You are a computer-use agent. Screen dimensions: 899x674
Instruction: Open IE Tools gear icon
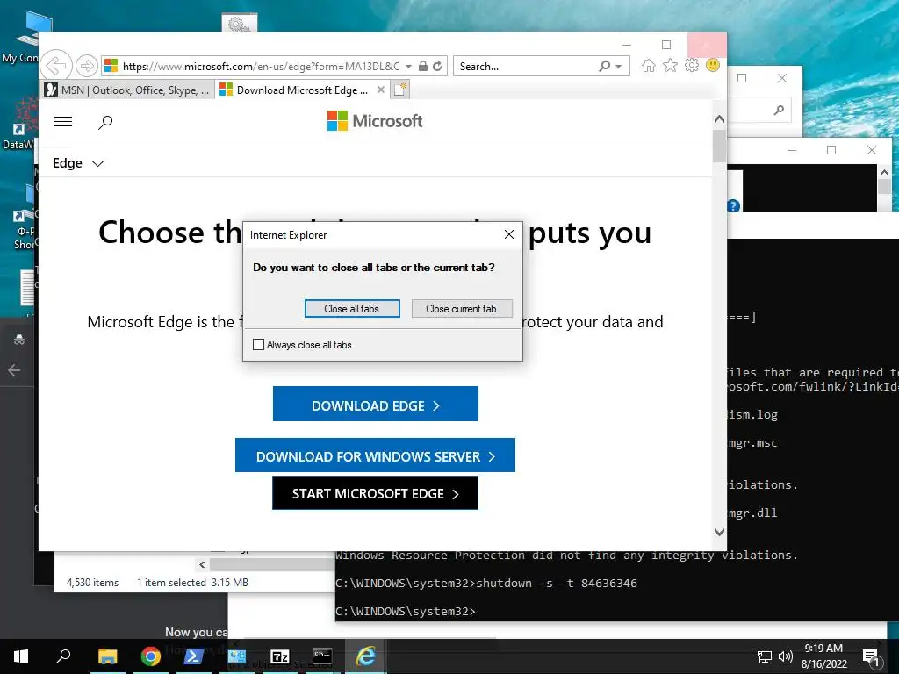tap(692, 65)
